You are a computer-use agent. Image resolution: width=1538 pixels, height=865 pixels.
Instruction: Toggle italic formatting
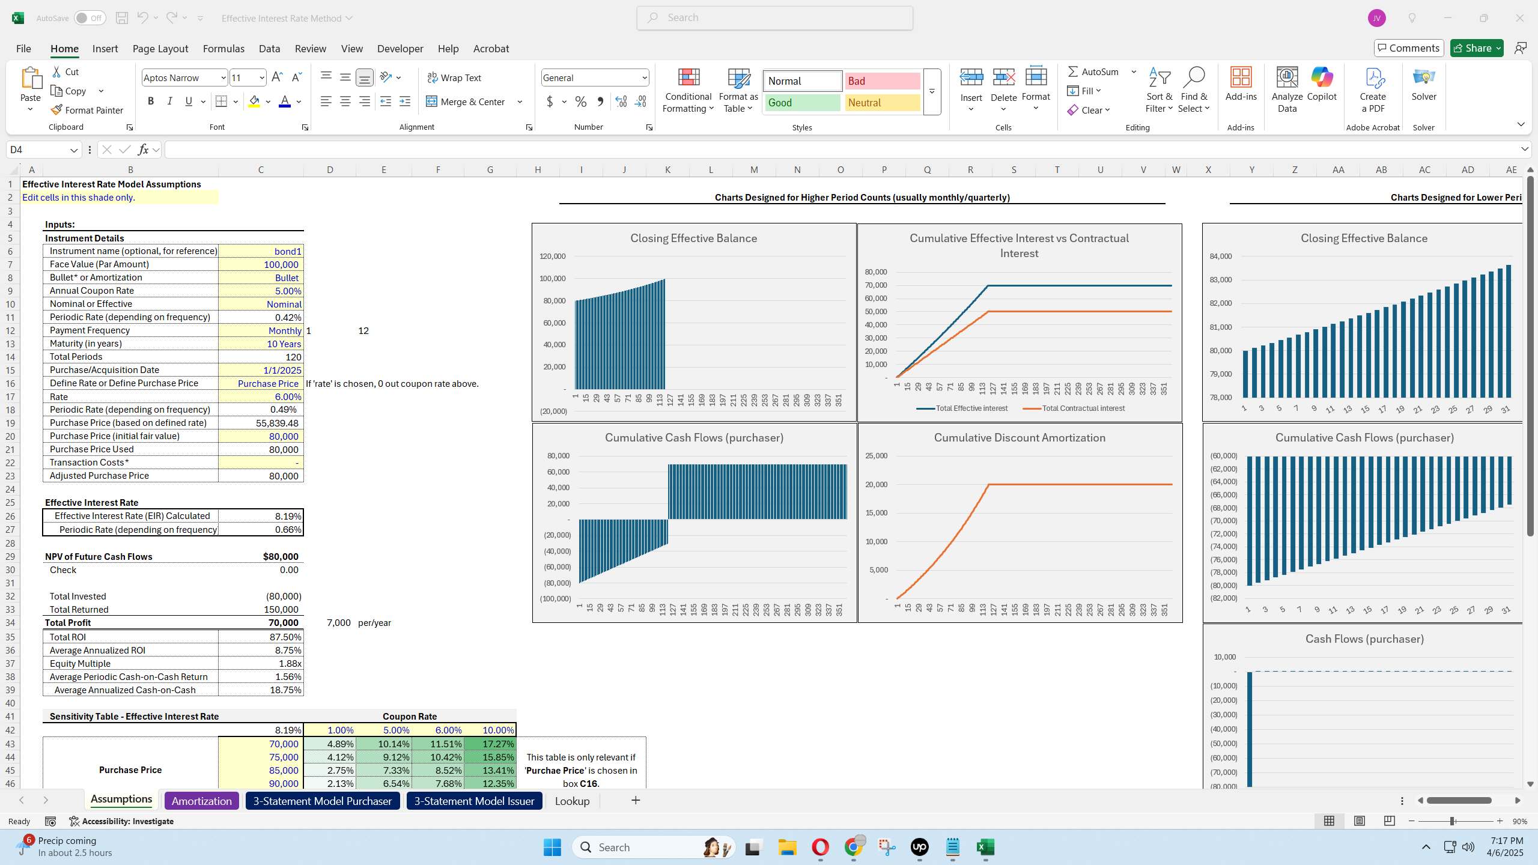(169, 100)
